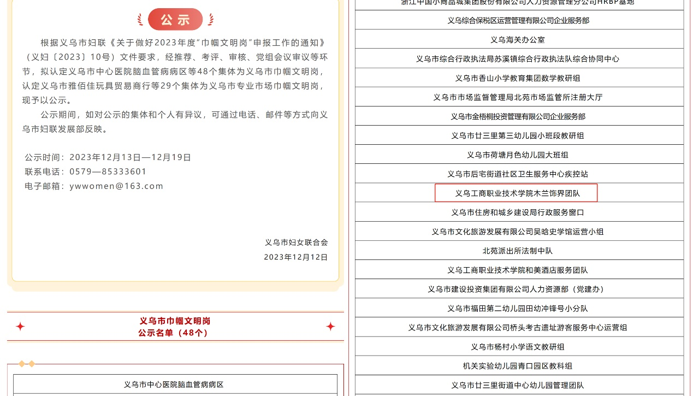
Task: Click the 义乌市中心医院脑血管病病区 row
Action: point(174,385)
